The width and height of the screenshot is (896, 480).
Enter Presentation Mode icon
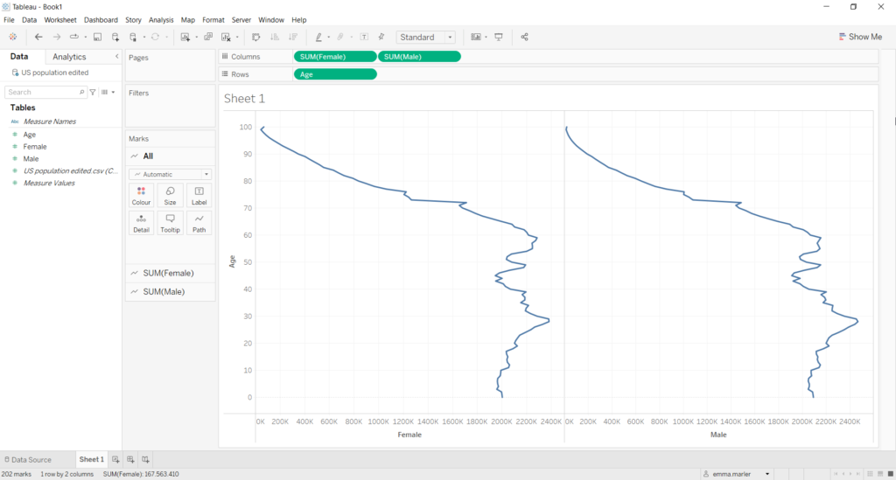click(x=499, y=37)
